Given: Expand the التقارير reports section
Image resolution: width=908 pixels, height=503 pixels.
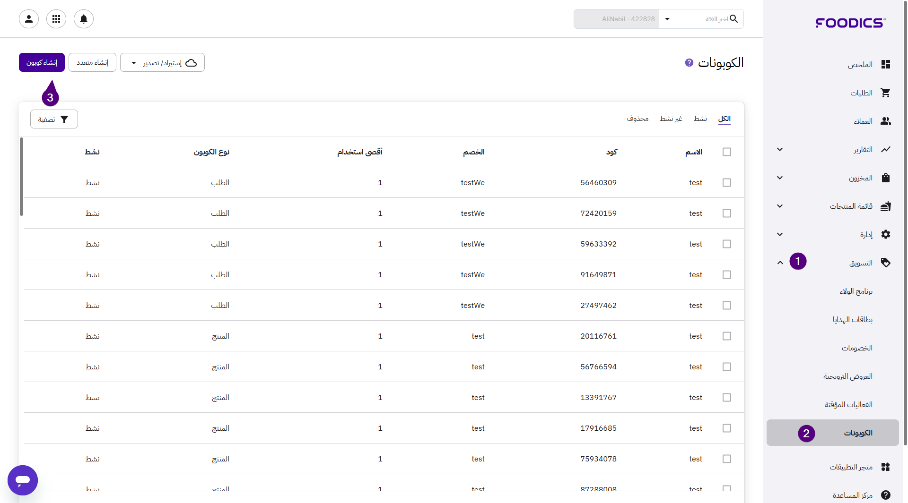Looking at the screenshot, I should (x=780, y=149).
